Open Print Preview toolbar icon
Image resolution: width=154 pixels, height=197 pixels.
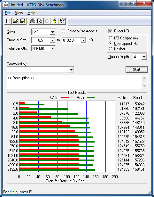tap(40, 21)
